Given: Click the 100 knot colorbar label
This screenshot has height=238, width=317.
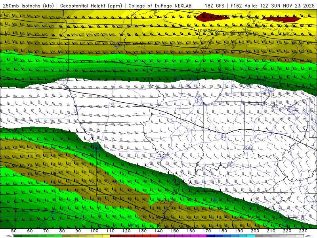Looking at the screenshot, I should [94, 231].
